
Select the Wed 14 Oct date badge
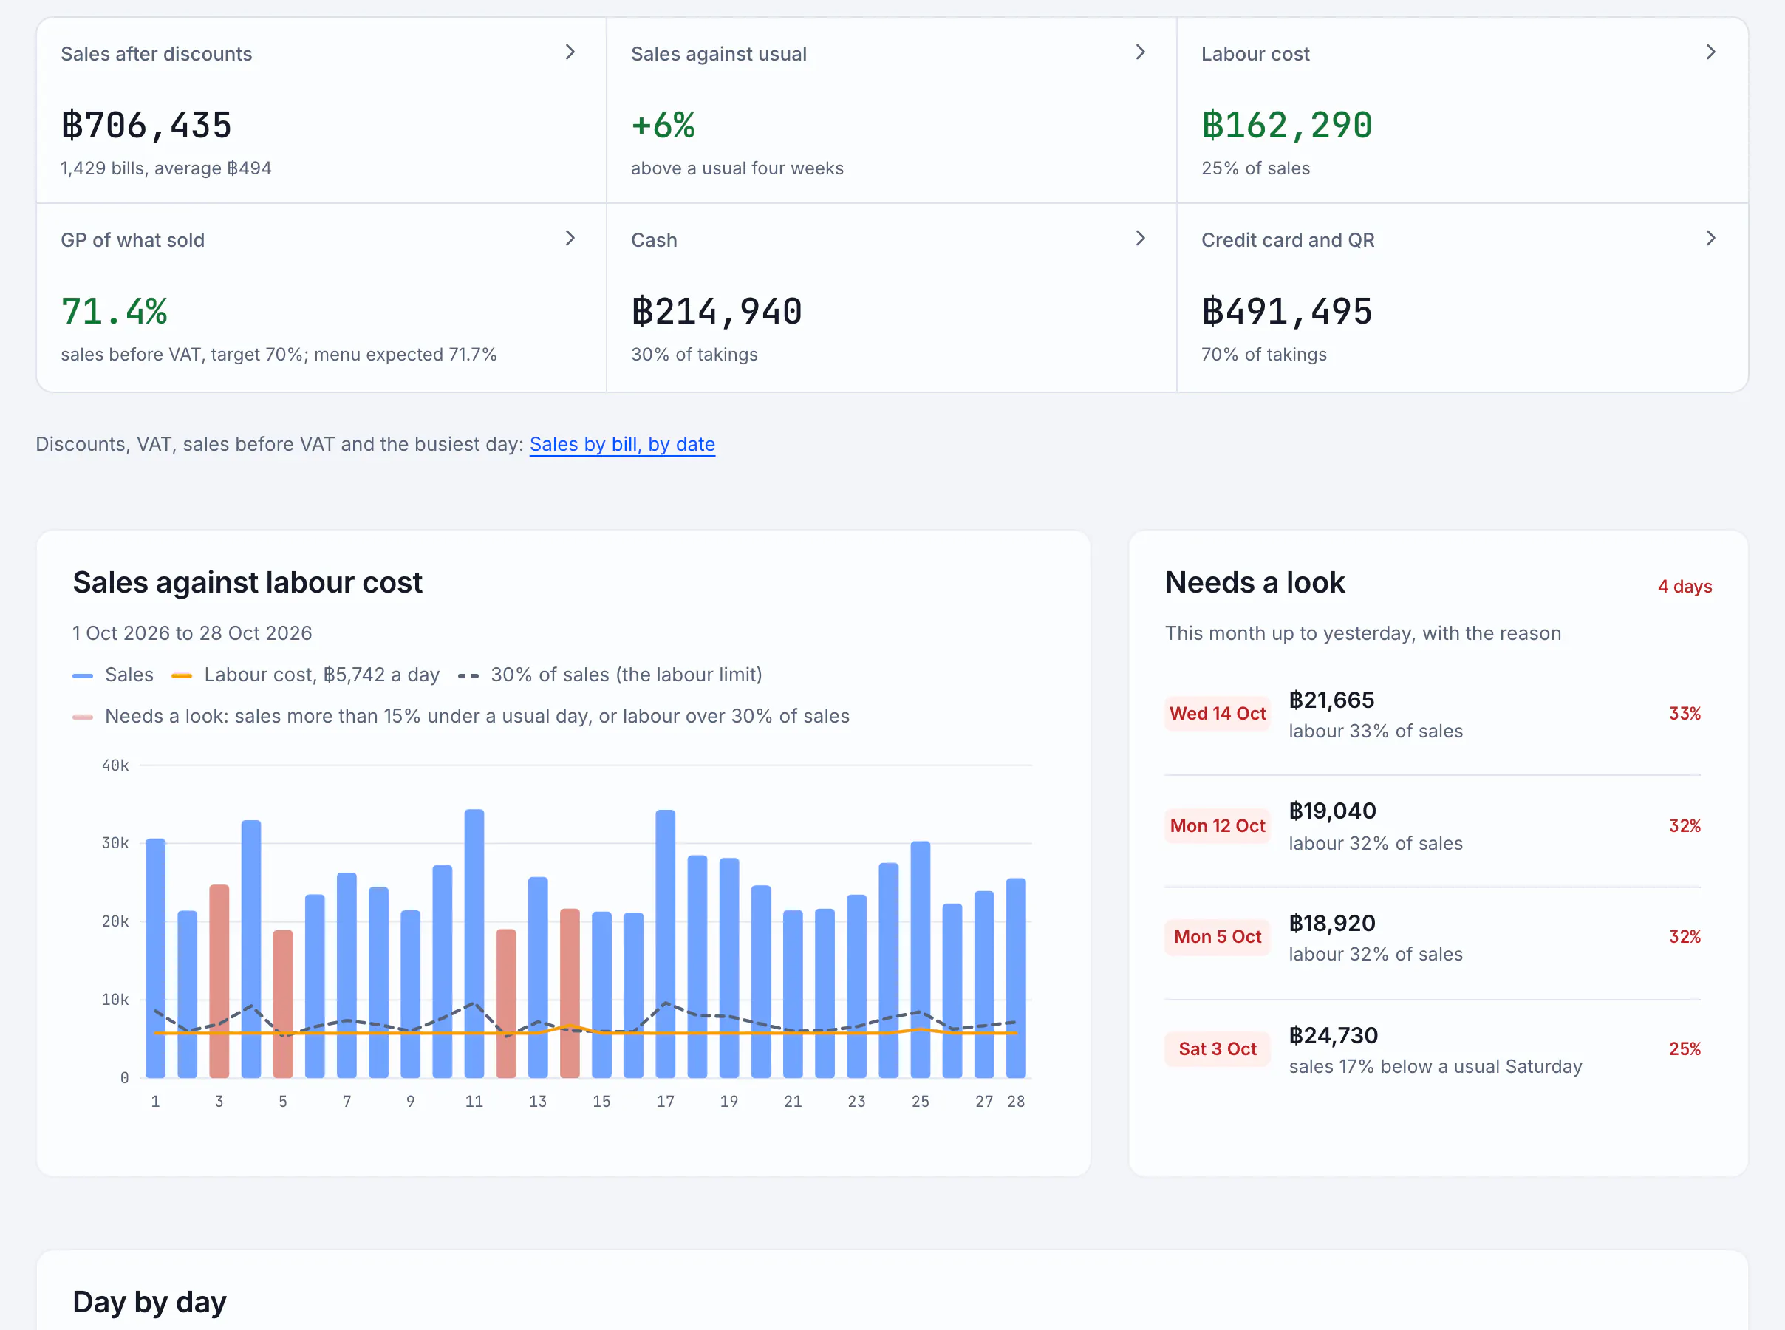coord(1217,713)
